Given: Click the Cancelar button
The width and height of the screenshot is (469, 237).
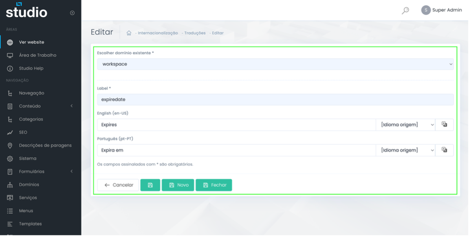Looking at the screenshot, I should pos(118,185).
